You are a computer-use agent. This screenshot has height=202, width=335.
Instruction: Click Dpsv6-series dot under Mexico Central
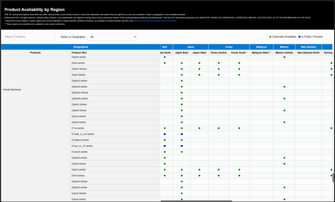point(284,122)
